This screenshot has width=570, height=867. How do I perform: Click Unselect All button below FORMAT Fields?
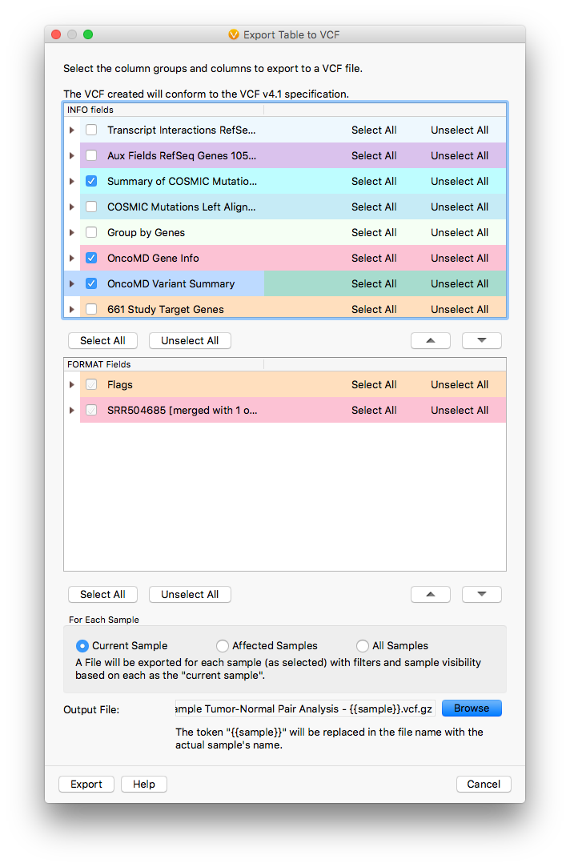click(190, 594)
